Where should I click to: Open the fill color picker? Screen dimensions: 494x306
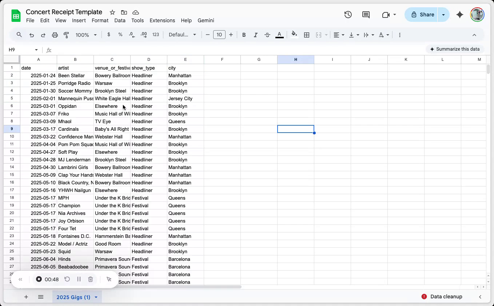coord(294,35)
